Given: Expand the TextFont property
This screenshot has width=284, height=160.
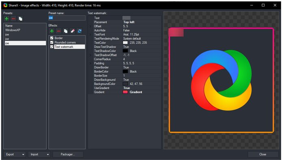Looking at the screenshot, I should click(x=90, y=35).
